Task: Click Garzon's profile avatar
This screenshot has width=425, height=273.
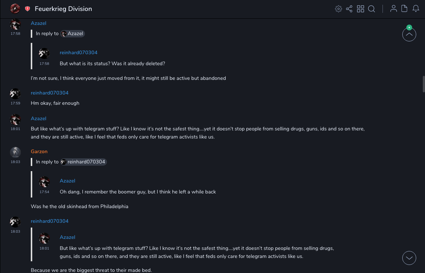Action: (15, 152)
